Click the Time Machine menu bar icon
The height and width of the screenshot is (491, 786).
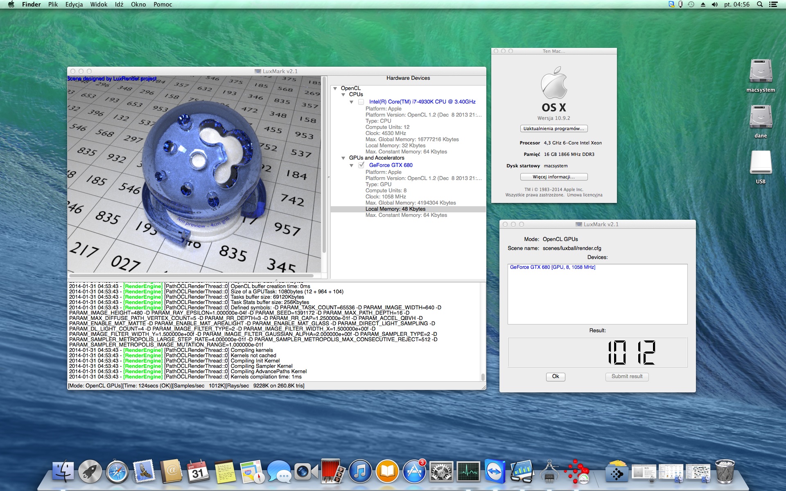point(691,5)
